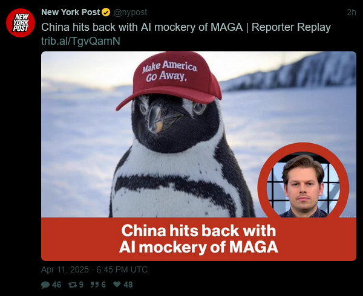Open the New York Post profile avatar
Viewport: 363px width, 296px height.
(x=21, y=23)
